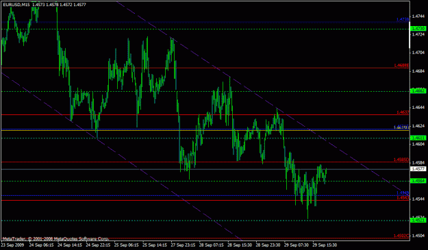This screenshot has height=250, width=428.
Task: Click the 28 Sep 15:30 time label
Action: [240, 245]
